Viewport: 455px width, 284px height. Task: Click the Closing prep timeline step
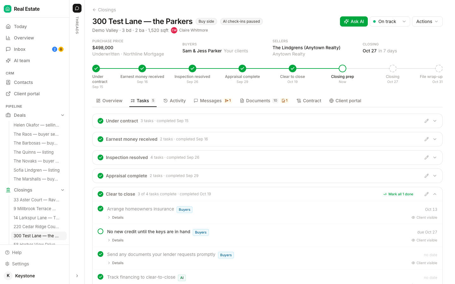[x=343, y=68]
